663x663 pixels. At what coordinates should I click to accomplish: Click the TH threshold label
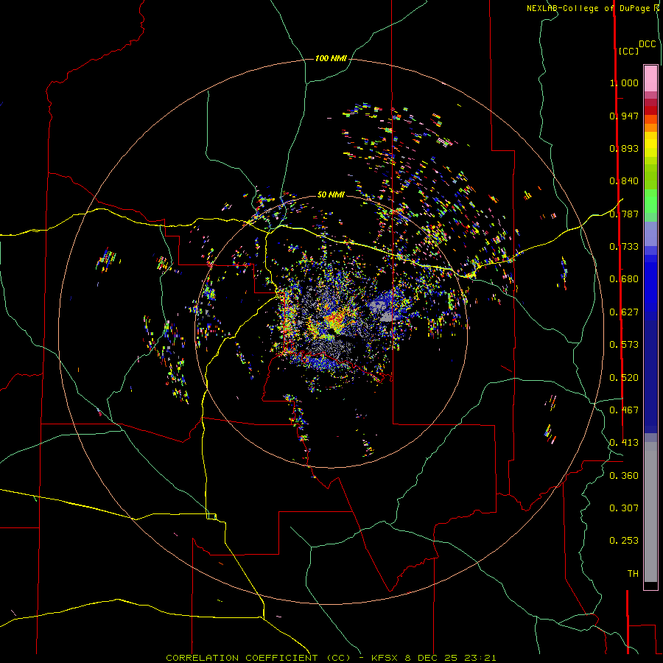633,574
